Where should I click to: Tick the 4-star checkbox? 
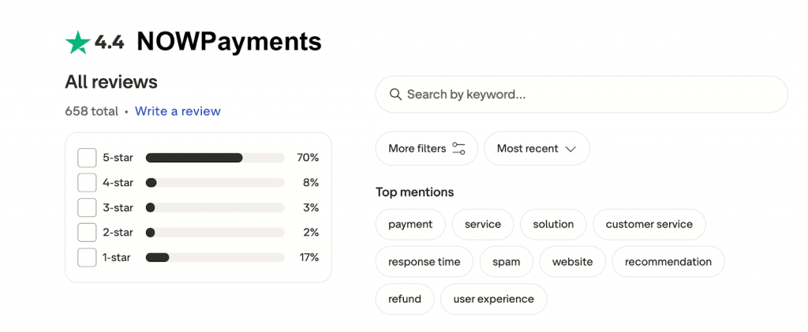click(x=87, y=183)
